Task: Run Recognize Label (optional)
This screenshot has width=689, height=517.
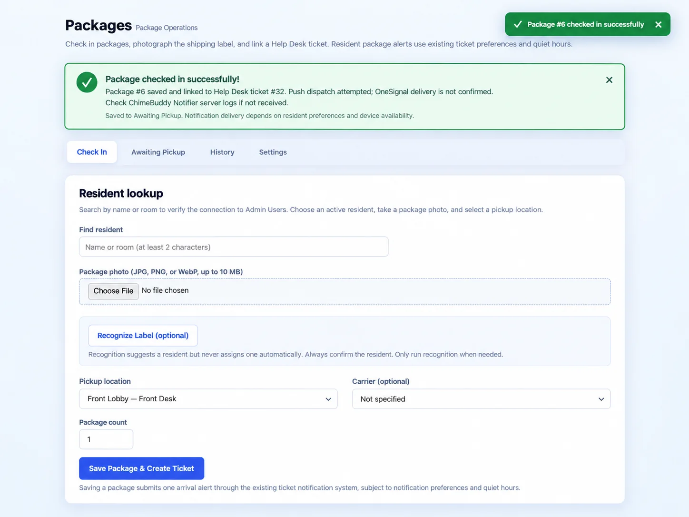Action: click(143, 336)
